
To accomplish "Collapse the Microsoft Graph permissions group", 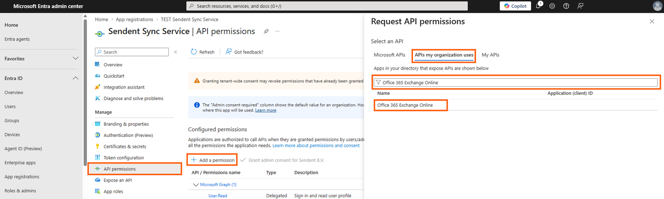I will (x=195, y=184).
